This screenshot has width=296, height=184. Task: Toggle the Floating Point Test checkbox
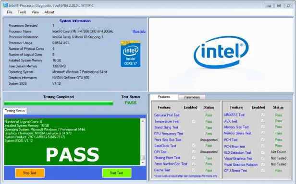[194, 158]
